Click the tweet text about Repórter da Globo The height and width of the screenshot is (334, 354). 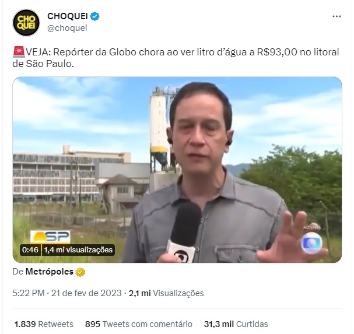tap(176, 58)
